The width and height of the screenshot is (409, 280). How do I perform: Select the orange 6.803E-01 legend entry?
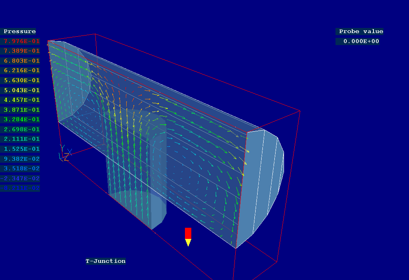click(x=22, y=61)
